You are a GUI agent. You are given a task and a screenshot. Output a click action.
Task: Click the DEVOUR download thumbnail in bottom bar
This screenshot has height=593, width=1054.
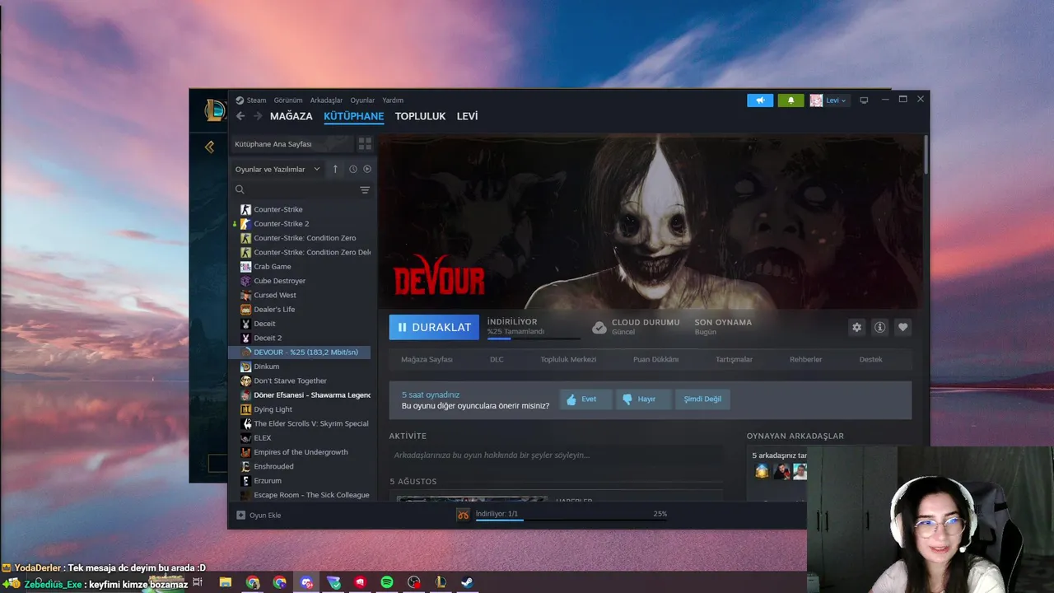point(464,515)
